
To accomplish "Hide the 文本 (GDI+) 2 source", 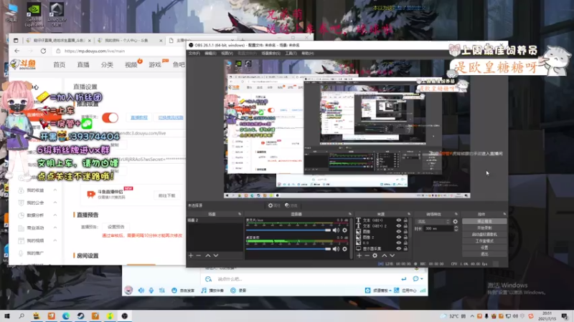I will pos(399,226).
